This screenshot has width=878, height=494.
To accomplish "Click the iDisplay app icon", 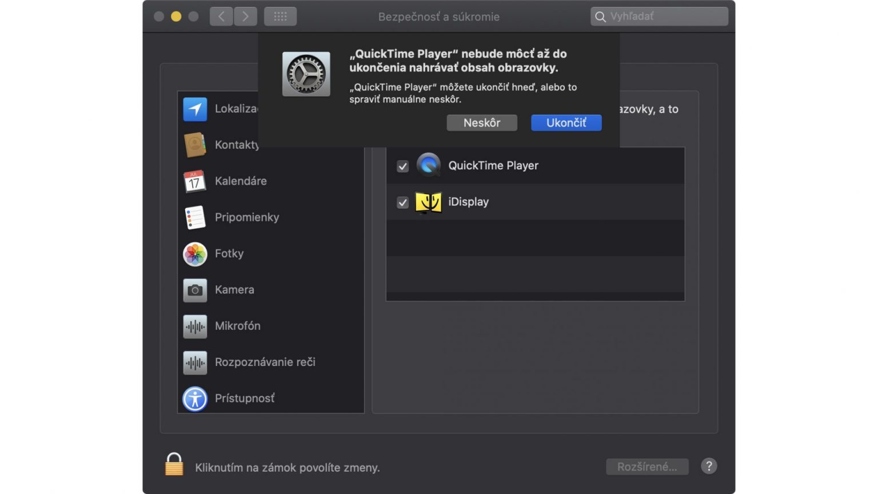I will click(x=428, y=202).
